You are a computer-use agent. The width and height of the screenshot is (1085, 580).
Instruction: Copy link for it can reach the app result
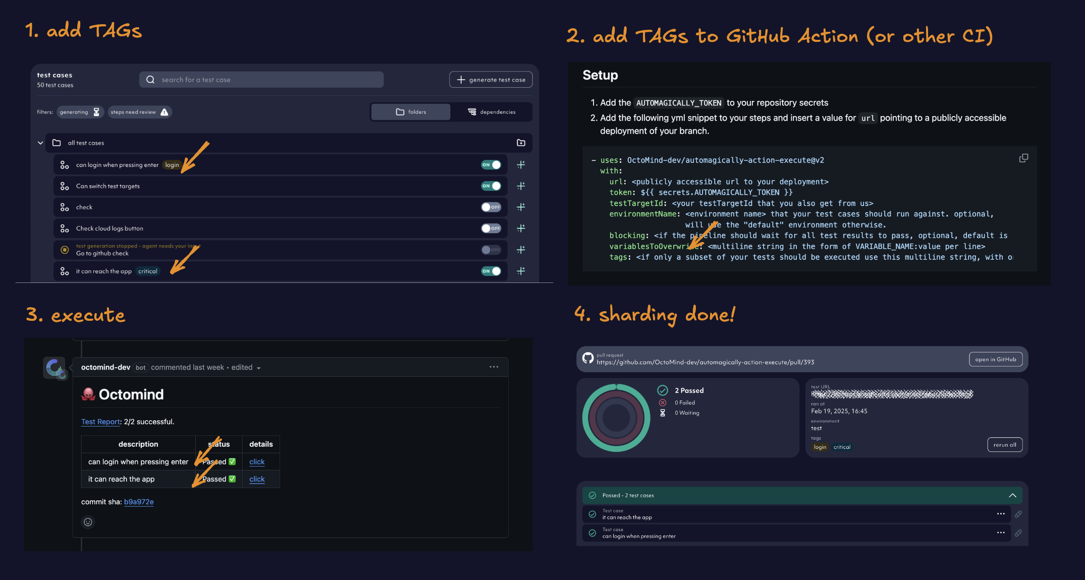1018,514
